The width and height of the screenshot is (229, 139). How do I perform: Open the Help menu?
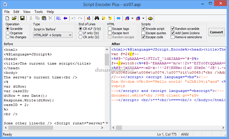(50, 12)
